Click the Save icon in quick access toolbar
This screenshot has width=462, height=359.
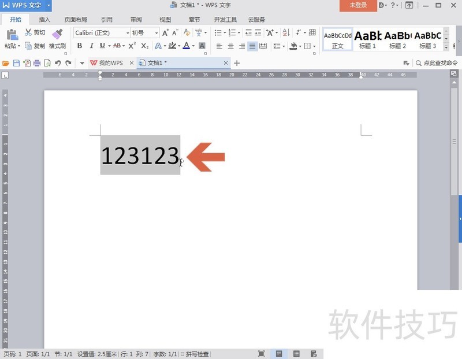pos(16,63)
